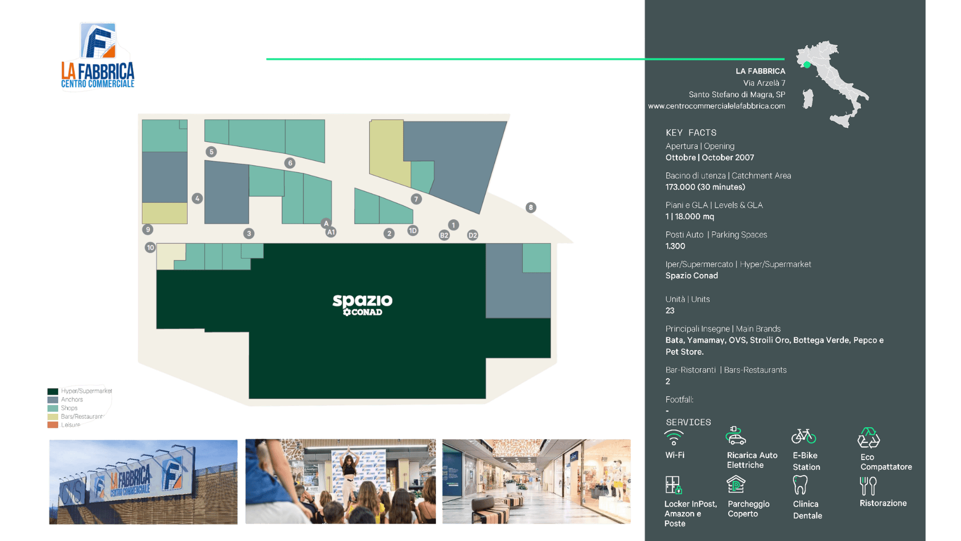
Task: Click the E-Bike Station bicycle icon
Action: coord(804,436)
